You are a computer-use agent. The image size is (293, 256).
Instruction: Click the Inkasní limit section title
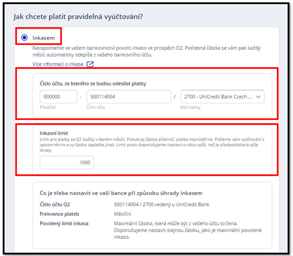[x=55, y=133]
